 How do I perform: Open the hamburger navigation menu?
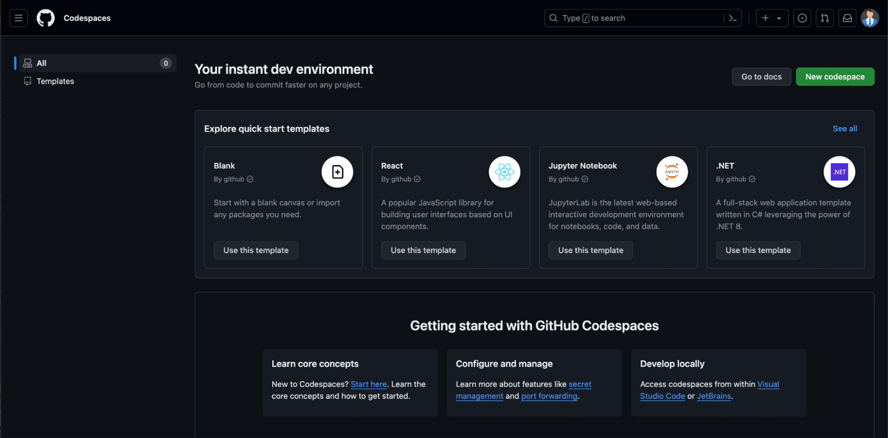(18, 18)
